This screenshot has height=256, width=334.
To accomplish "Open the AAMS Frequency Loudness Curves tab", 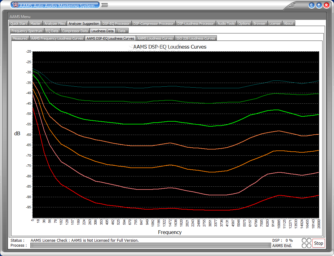I will point(57,38).
